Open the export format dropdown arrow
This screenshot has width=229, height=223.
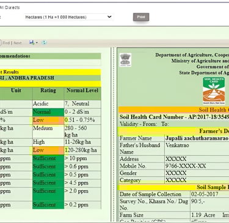[x=37, y=43]
